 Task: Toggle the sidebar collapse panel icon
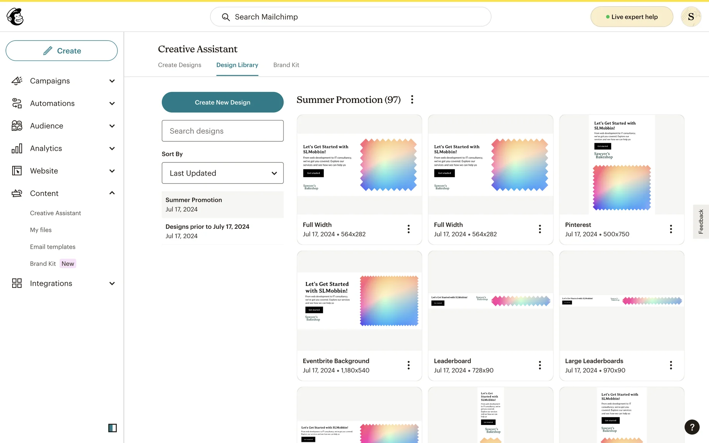click(112, 428)
